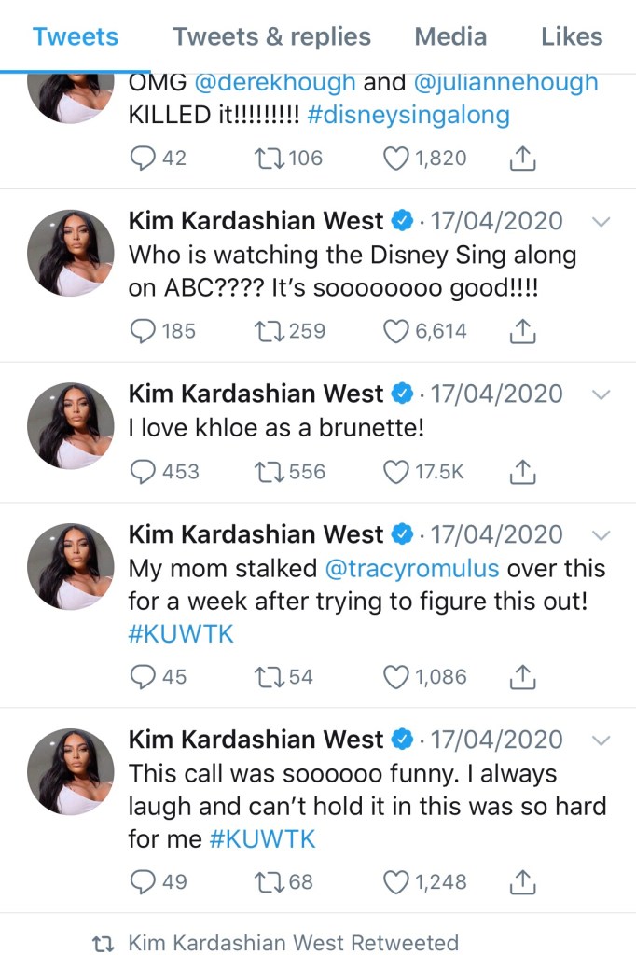The height and width of the screenshot is (955, 636).
Task: Reply to the Disney Sing along tweet
Action: 143,330
